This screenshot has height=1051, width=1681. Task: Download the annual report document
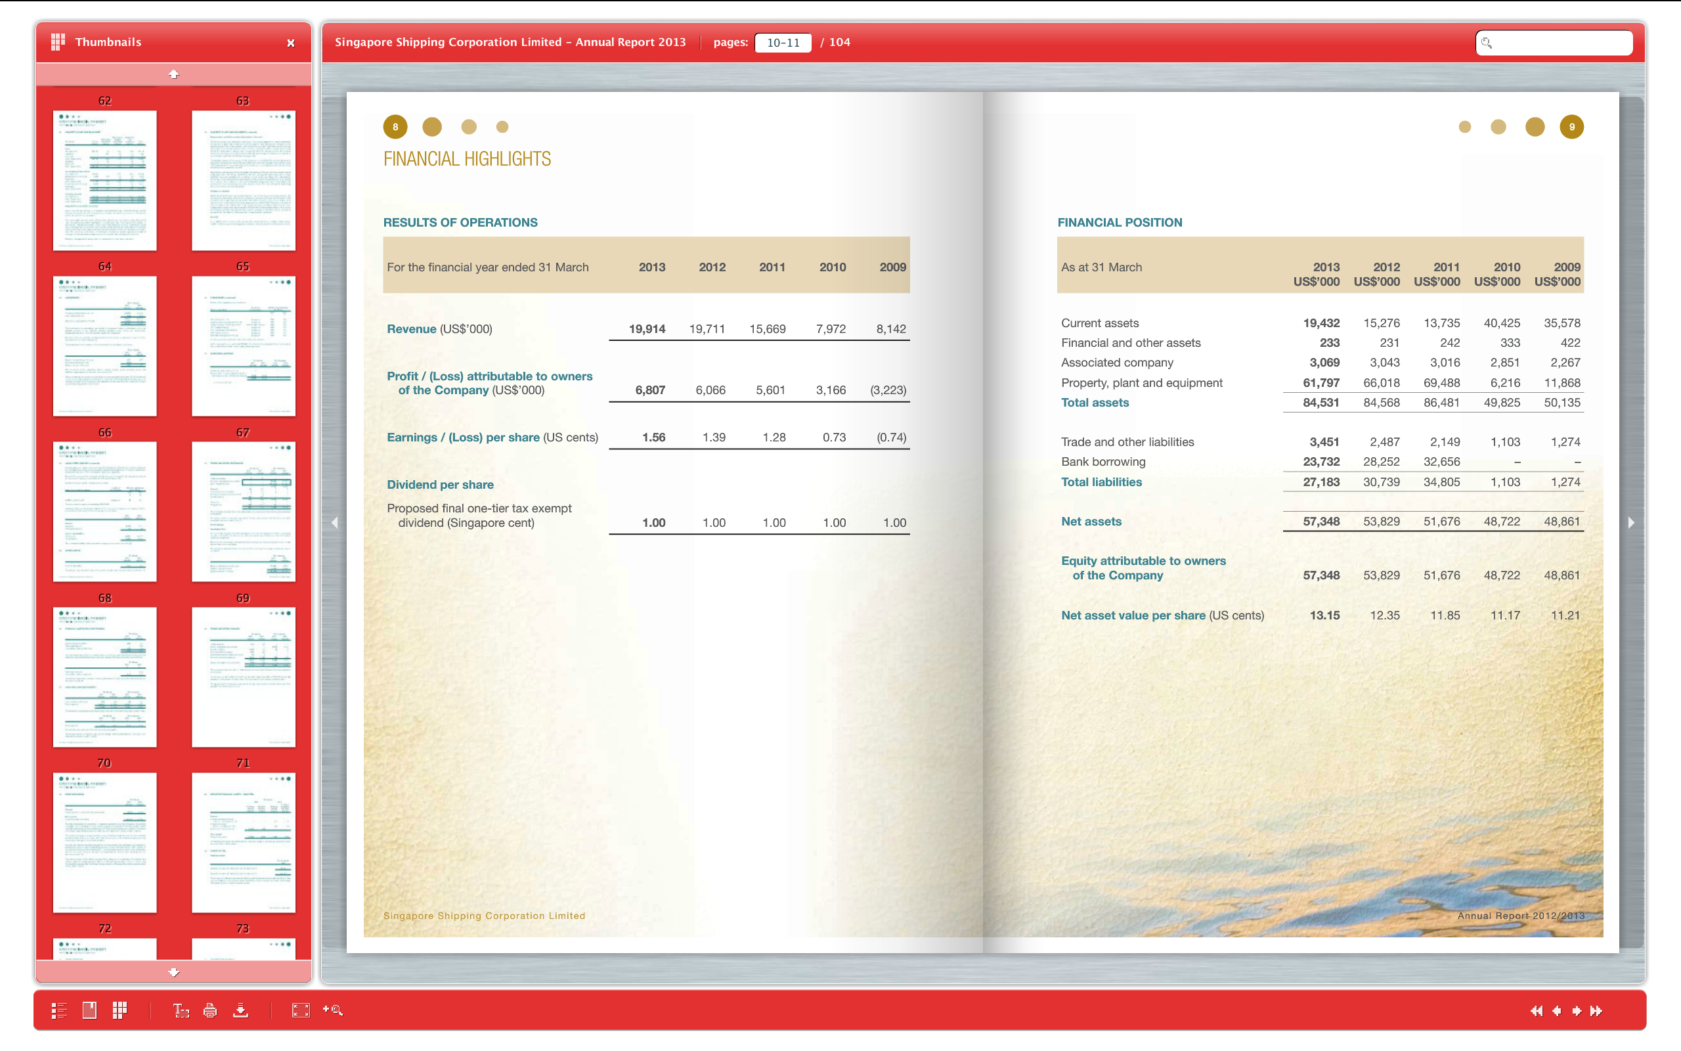(240, 1012)
